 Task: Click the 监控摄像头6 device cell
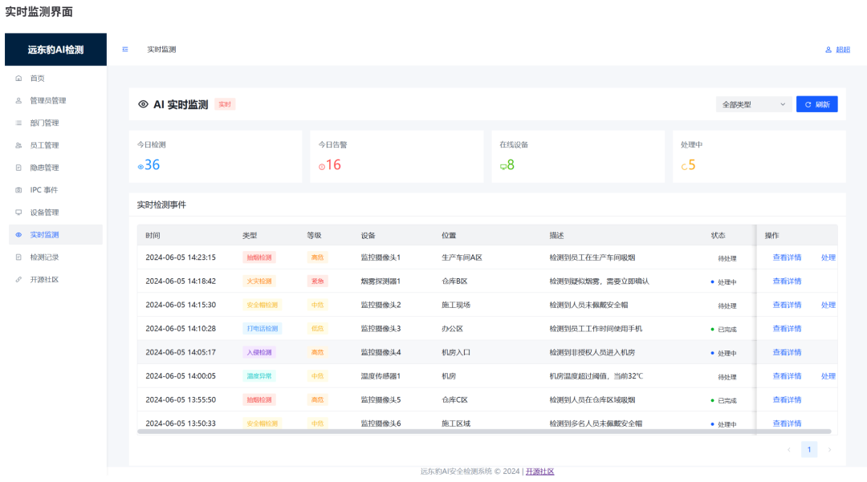pyautogui.click(x=381, y=423)
